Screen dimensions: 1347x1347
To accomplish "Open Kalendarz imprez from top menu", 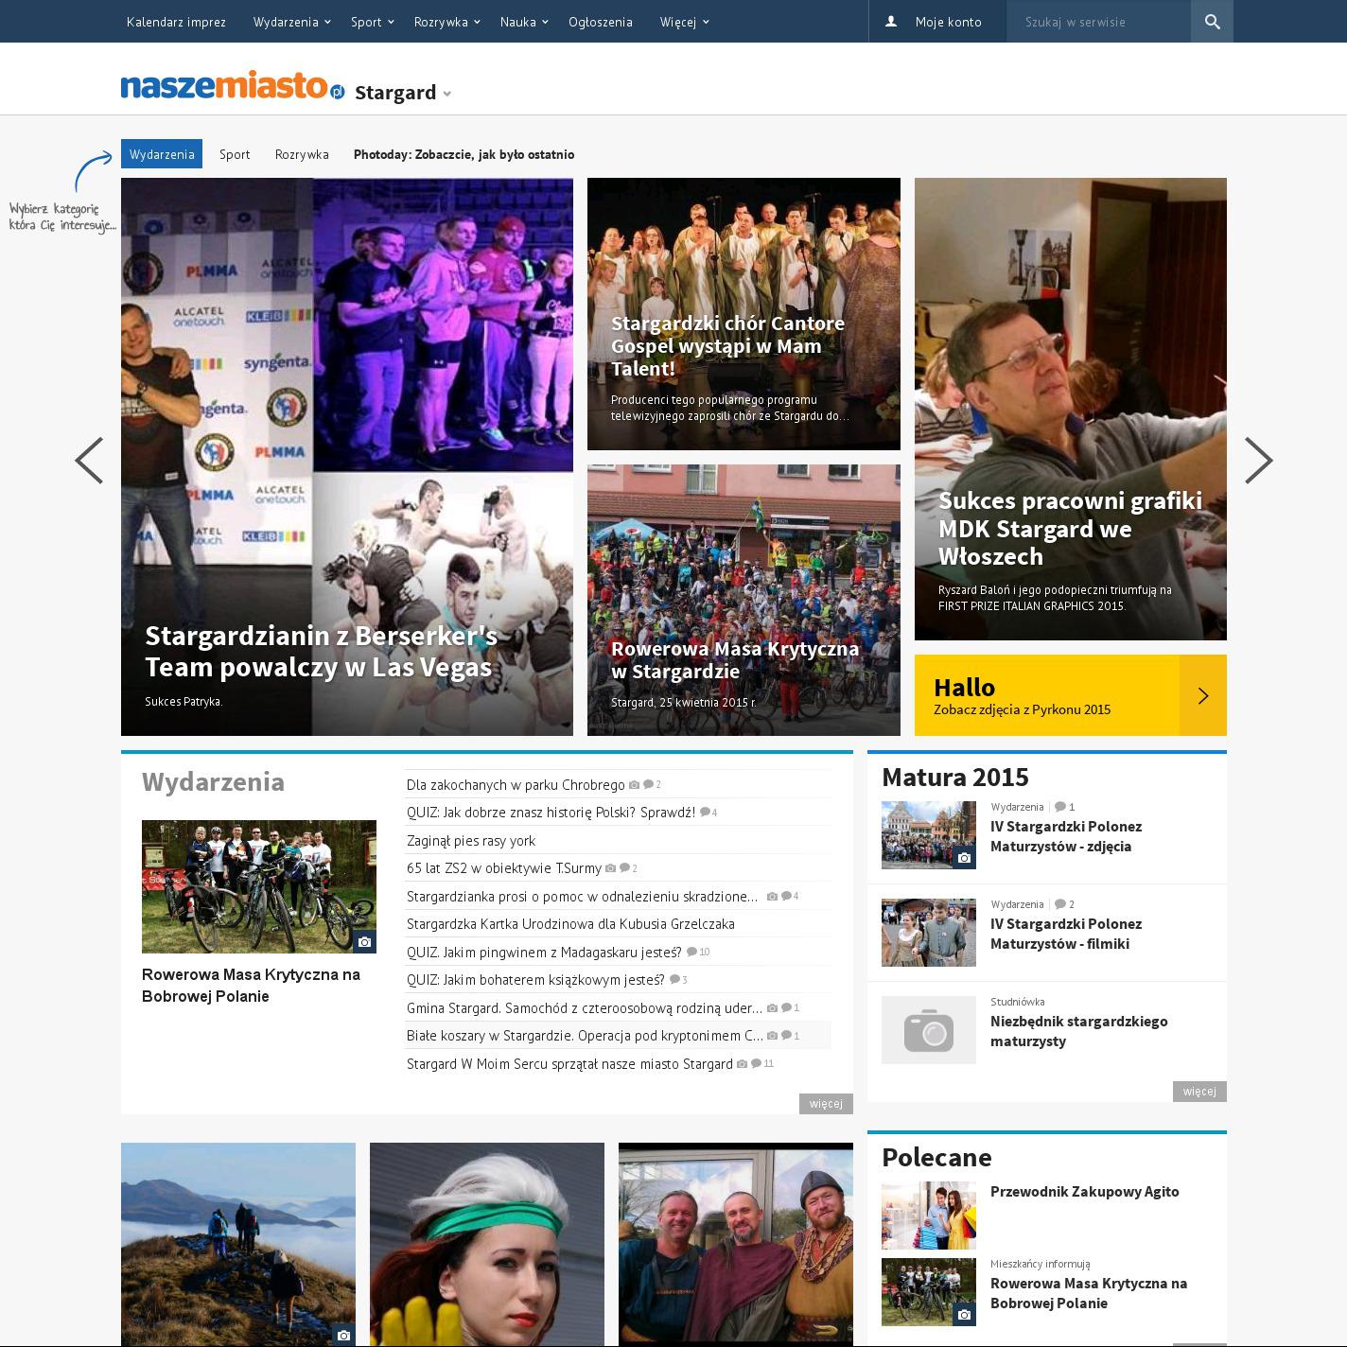I will 176,22.
